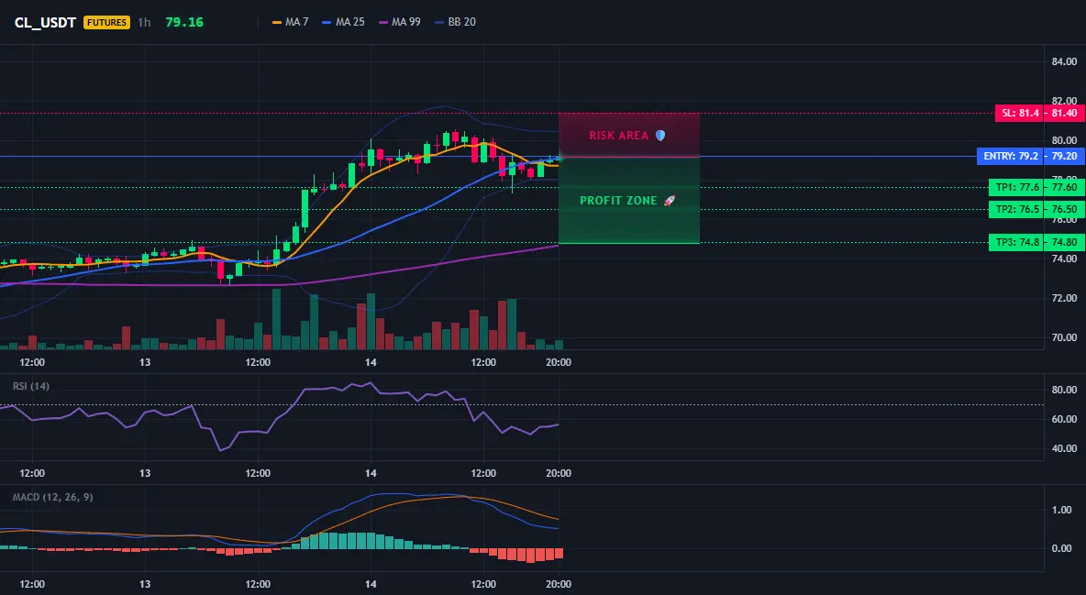1086x595 pixels.
Task: Click the 84.00 price axis label
Action: (1065, 61)
